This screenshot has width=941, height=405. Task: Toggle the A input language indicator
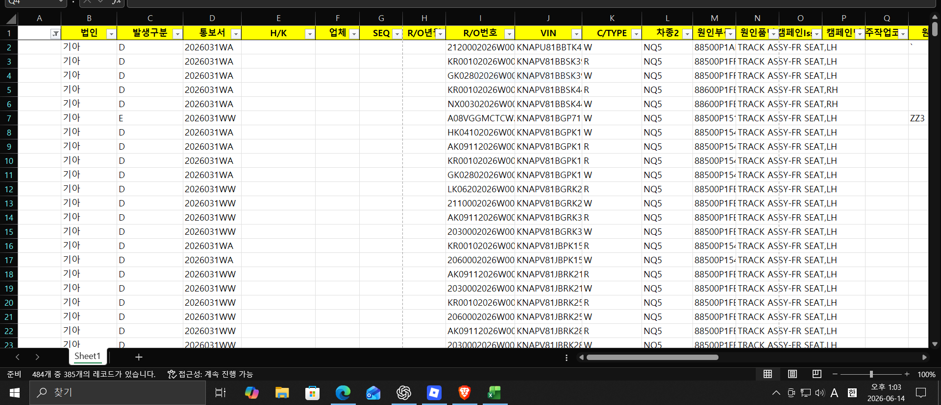[x=834, y=393]
